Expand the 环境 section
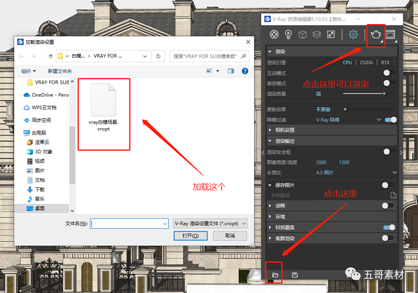Screen dimensions: 418x293 point(270,217)
